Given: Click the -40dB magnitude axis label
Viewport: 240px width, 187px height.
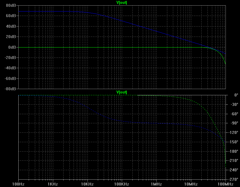Looking at the screenshot, I should tap(10, 68).
